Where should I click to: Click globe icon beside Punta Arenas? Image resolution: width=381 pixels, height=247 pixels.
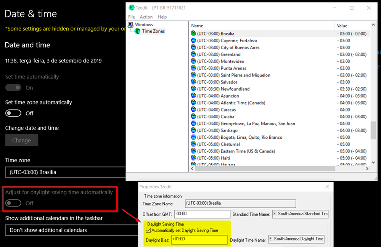[x=193, y=68]
